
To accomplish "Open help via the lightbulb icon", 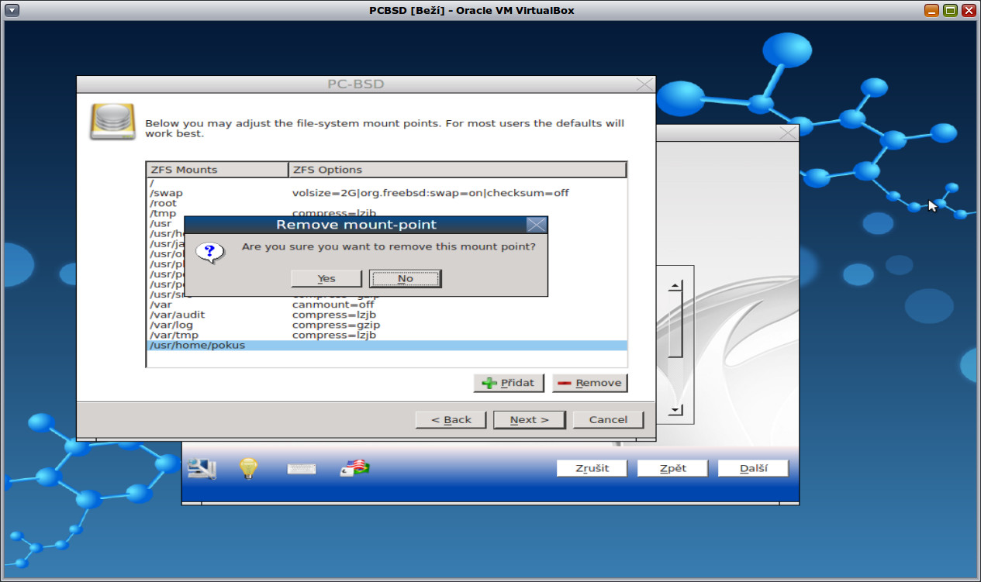I will coord(247,467).
